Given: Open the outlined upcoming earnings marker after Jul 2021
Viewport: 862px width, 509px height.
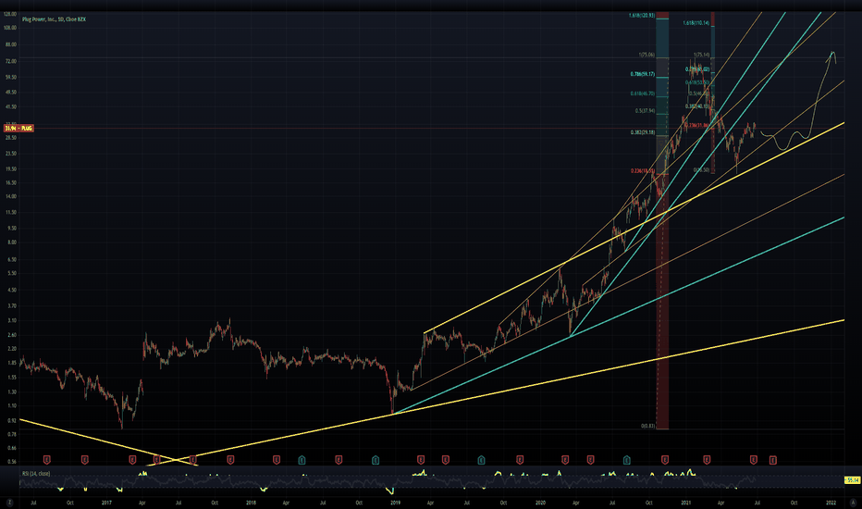Looking at the screenshot, I should (x=773, y=460).
